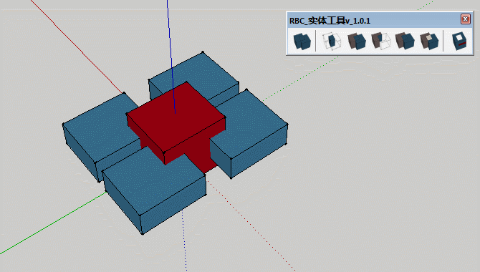Select the Trim solid tool icon

click(x=405, y=41)
